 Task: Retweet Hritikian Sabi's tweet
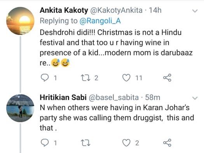pos(85,143)
